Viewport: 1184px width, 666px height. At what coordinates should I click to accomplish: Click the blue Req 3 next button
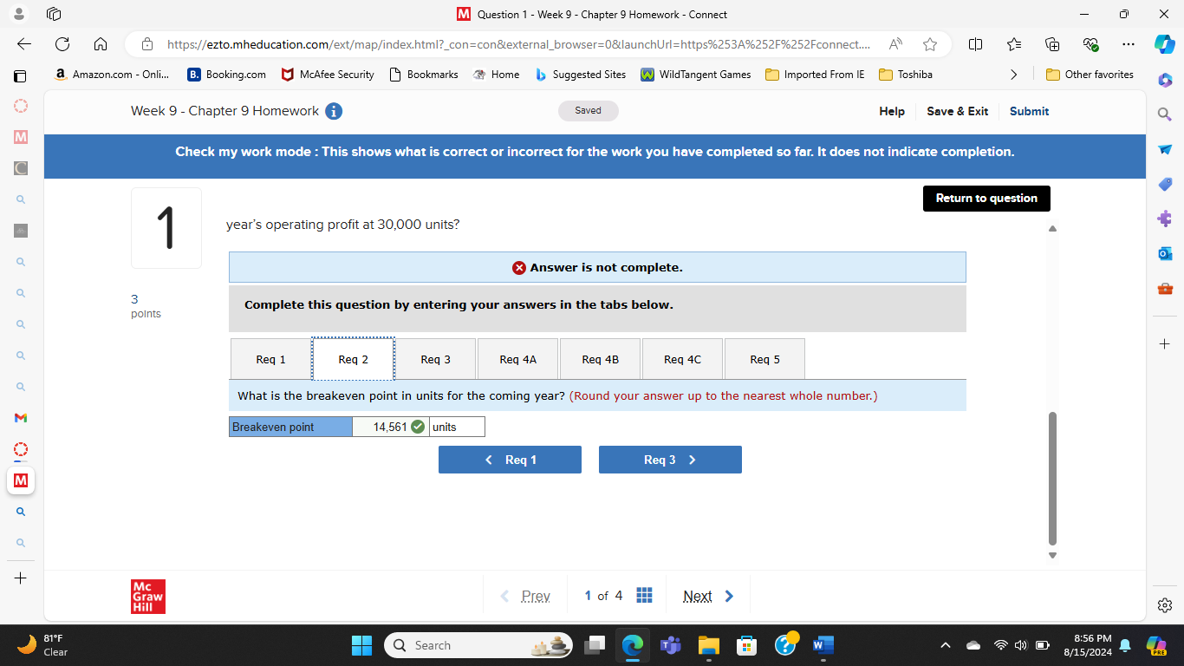click(x=670, y=460)
